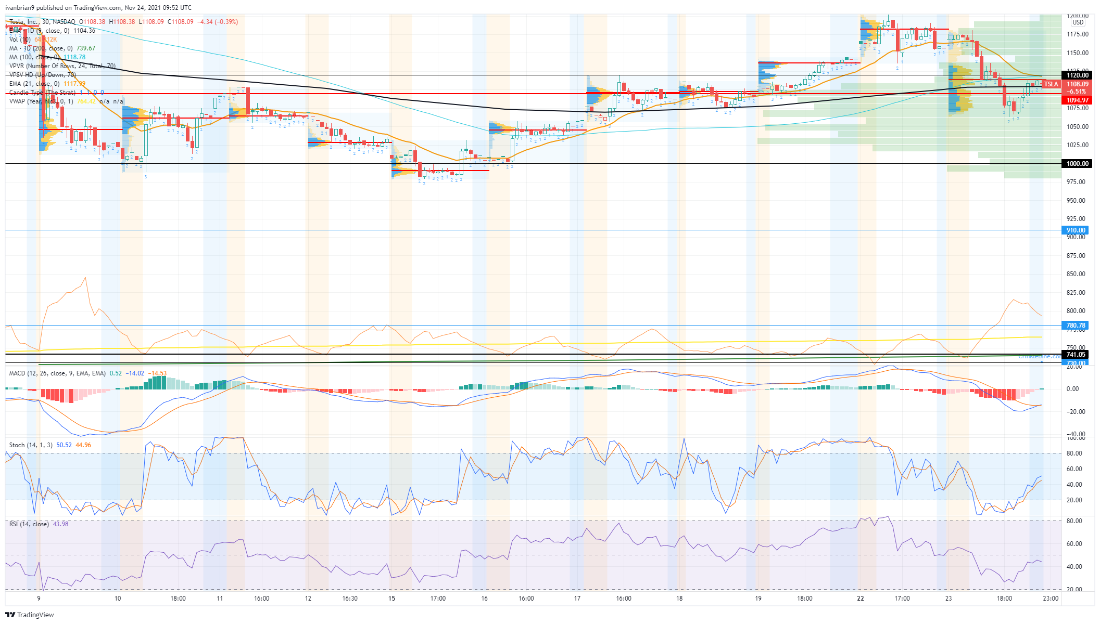Select the VPSV HD (Up/Down, 70) legend
This screenshot has height=624, width=1100.
(43, 75)
